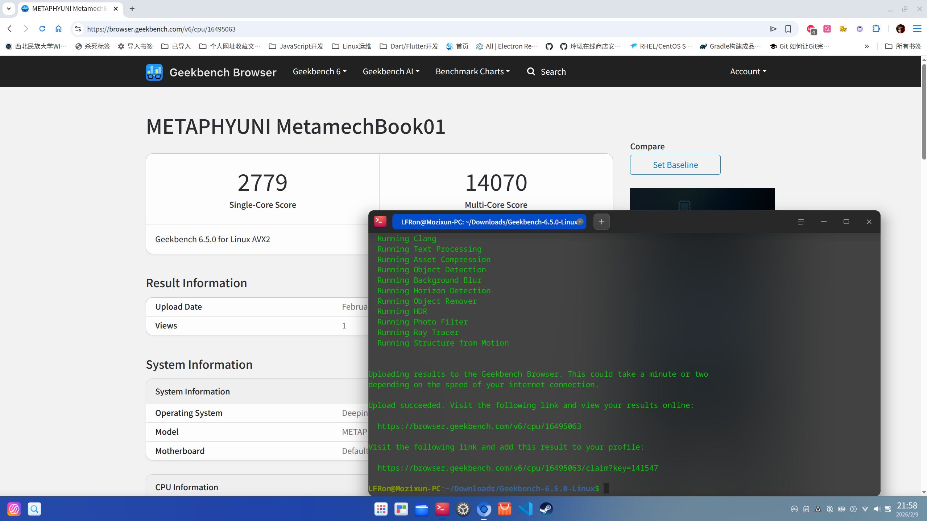This screenshot has width=927, height=521.
Task: Open the Adblock Plus extension icon
Action: pos(811,29)
